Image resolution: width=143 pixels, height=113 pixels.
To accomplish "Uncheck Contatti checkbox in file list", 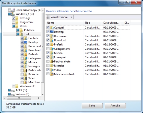I will (48, 27).
